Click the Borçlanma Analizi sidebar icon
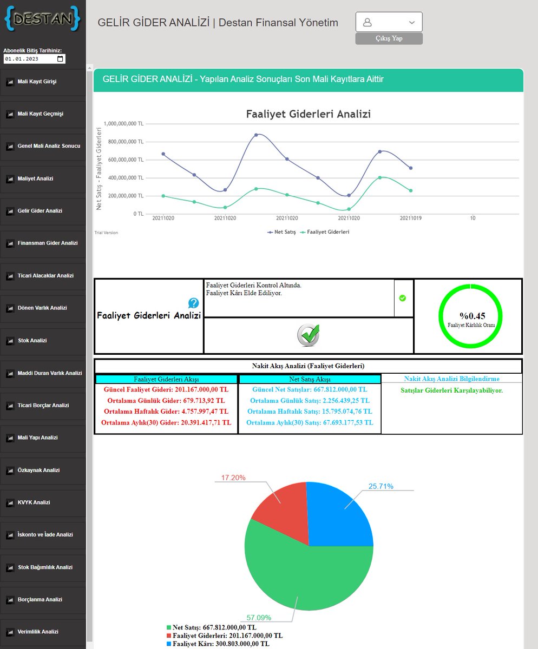The height and width of the screenshot is (649, 538). [x=9, y=600]
